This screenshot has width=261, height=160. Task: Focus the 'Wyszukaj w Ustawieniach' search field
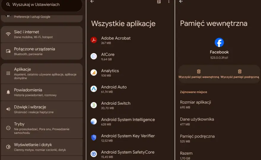tap(42, 5)
